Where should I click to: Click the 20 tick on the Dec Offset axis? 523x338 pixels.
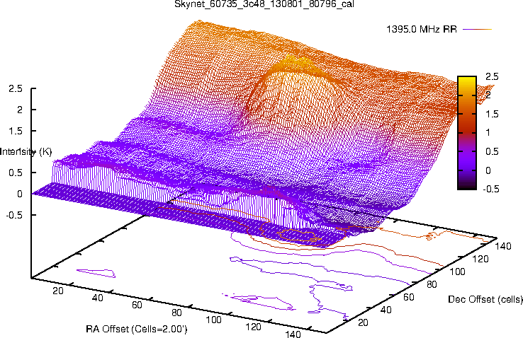[x=363, y=322]
